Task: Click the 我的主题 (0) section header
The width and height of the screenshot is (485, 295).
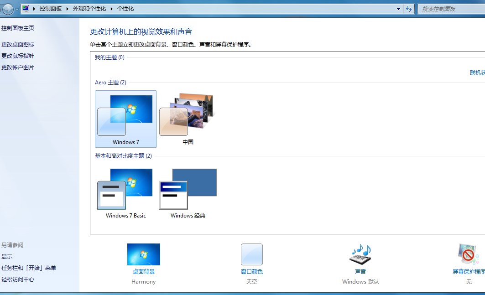Action: click(x=110, y=57)
